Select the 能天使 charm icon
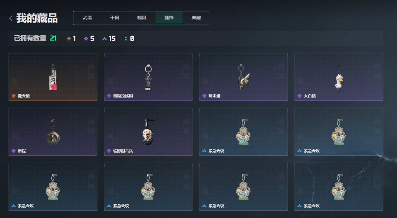This screenshot has height=218, width=397. [x=53, y=77]
